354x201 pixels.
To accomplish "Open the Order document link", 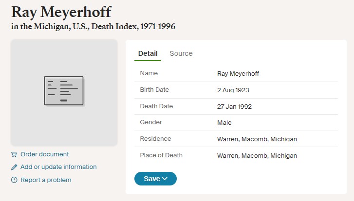I will pos(44,154).
